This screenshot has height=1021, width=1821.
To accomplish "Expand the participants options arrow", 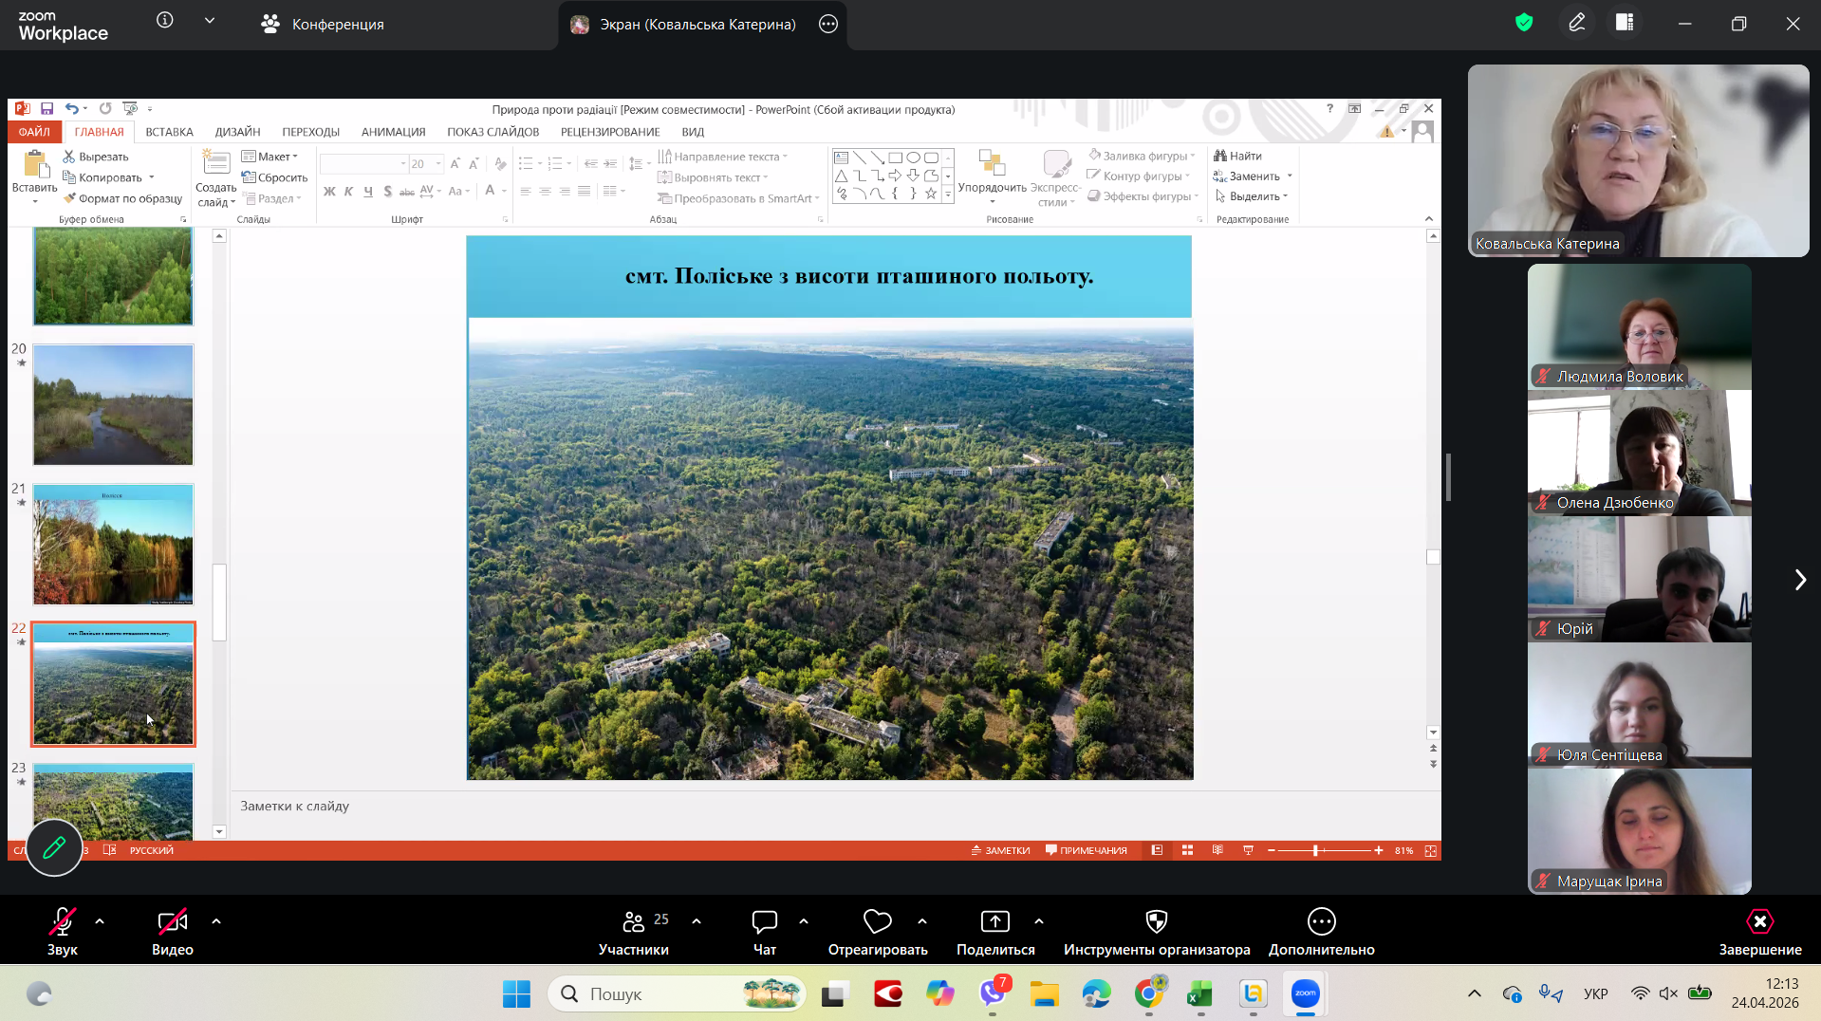I will (697, 921).
